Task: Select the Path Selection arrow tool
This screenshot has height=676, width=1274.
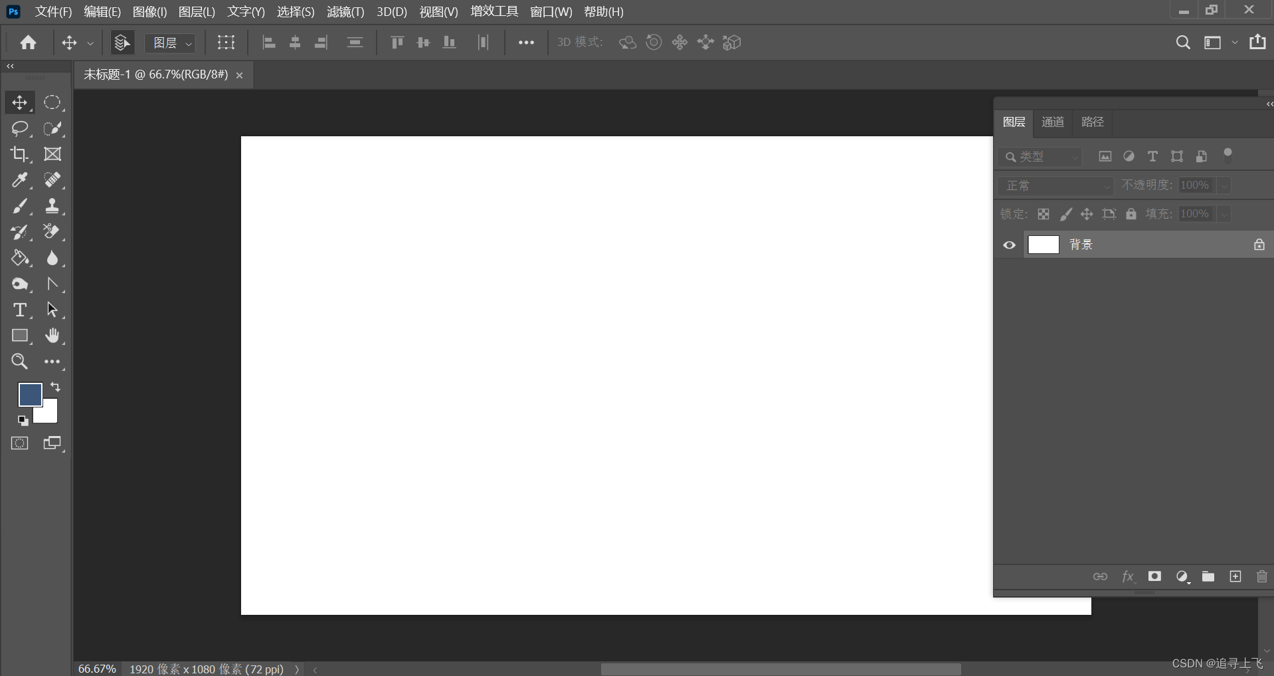Action: pyautogui.click(x=52, y=310)
